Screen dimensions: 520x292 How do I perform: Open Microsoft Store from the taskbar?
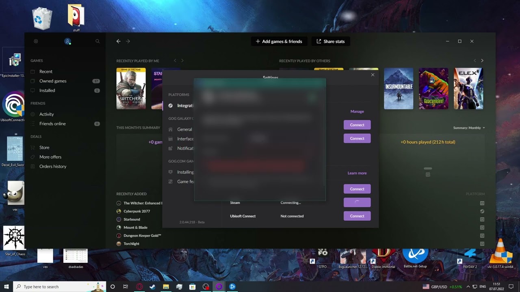click(x=193, y=287)
